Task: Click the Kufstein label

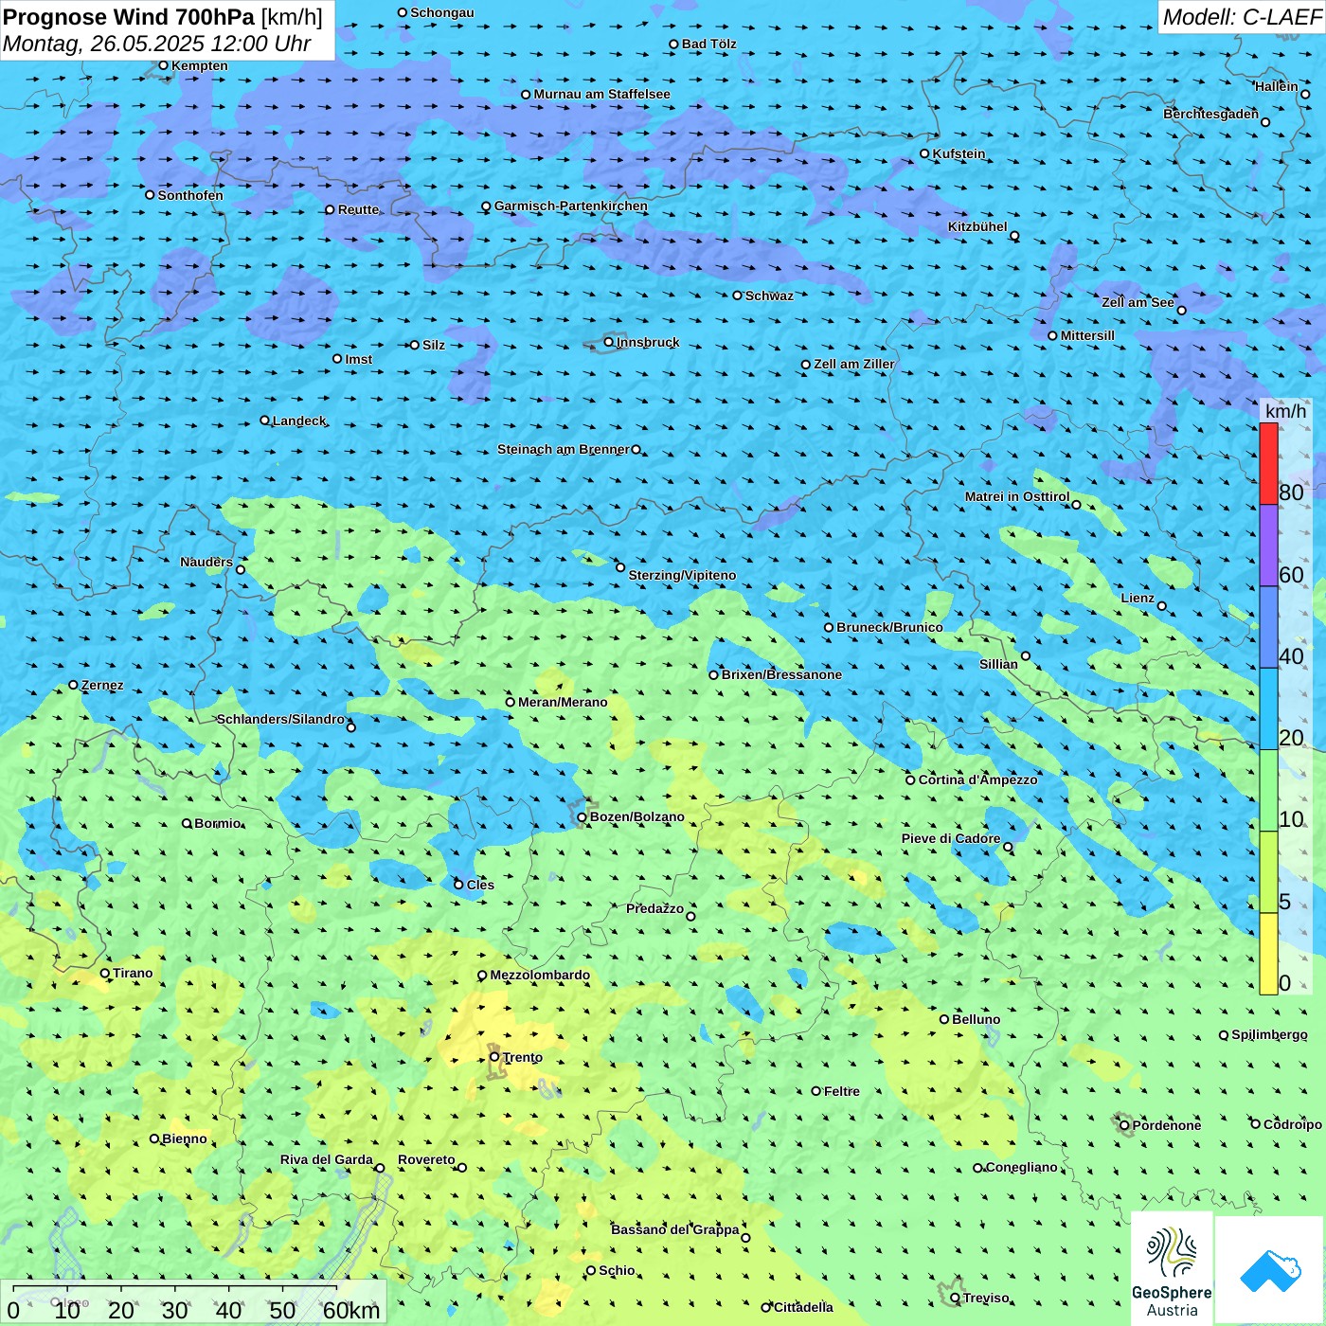Action: point(959,153)
